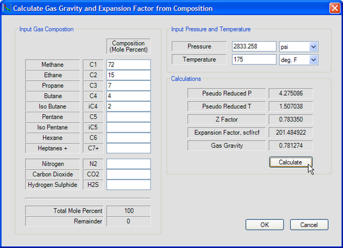Click the empty Carbon Dioxide CO2 field

128,174
